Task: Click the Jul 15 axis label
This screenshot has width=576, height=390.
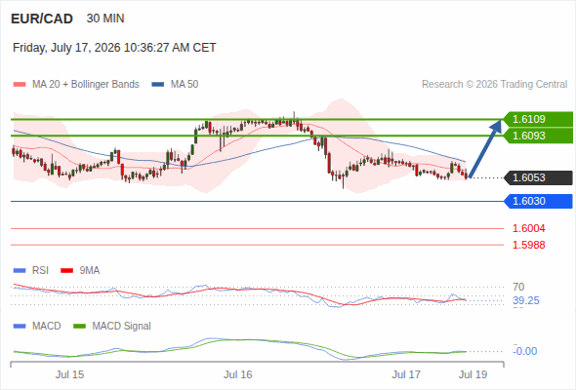Action: (x=69, y=375)
